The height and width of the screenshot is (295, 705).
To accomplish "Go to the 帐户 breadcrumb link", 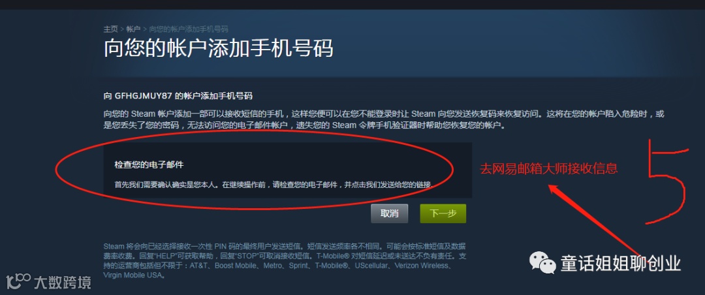I will [133, 29].
